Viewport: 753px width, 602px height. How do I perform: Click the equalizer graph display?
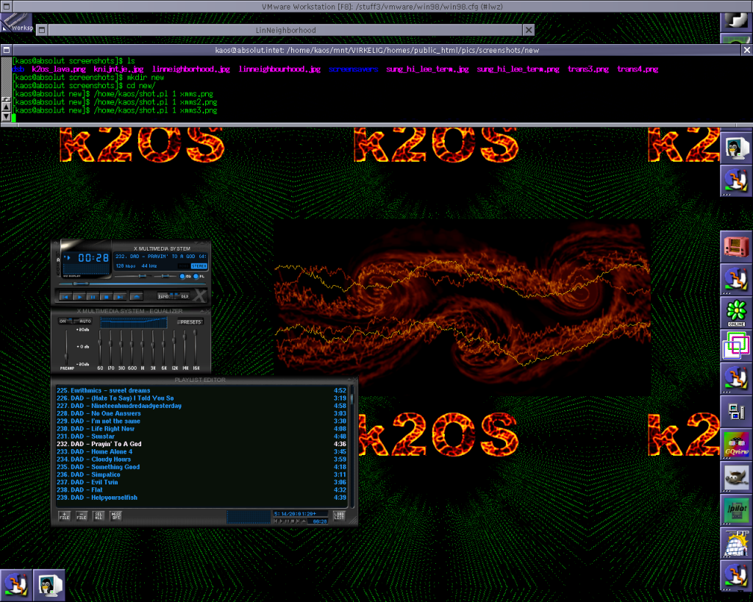(x=134, y=322)
